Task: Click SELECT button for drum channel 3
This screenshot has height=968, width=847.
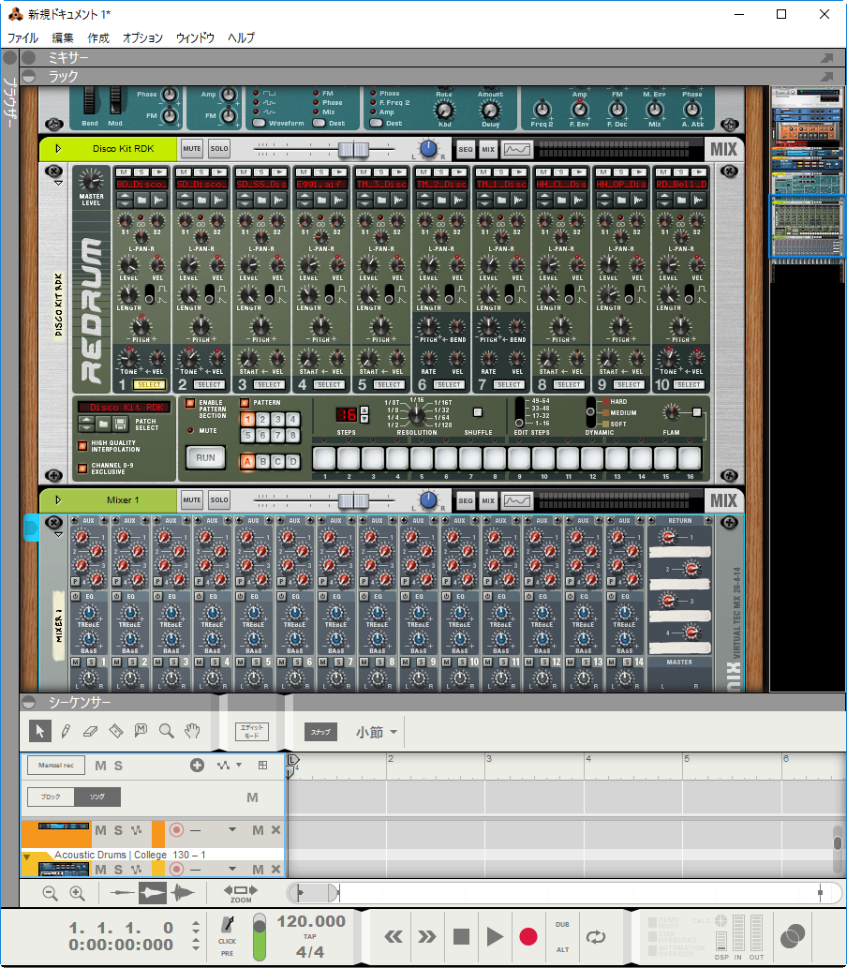Action: (269, 384)
